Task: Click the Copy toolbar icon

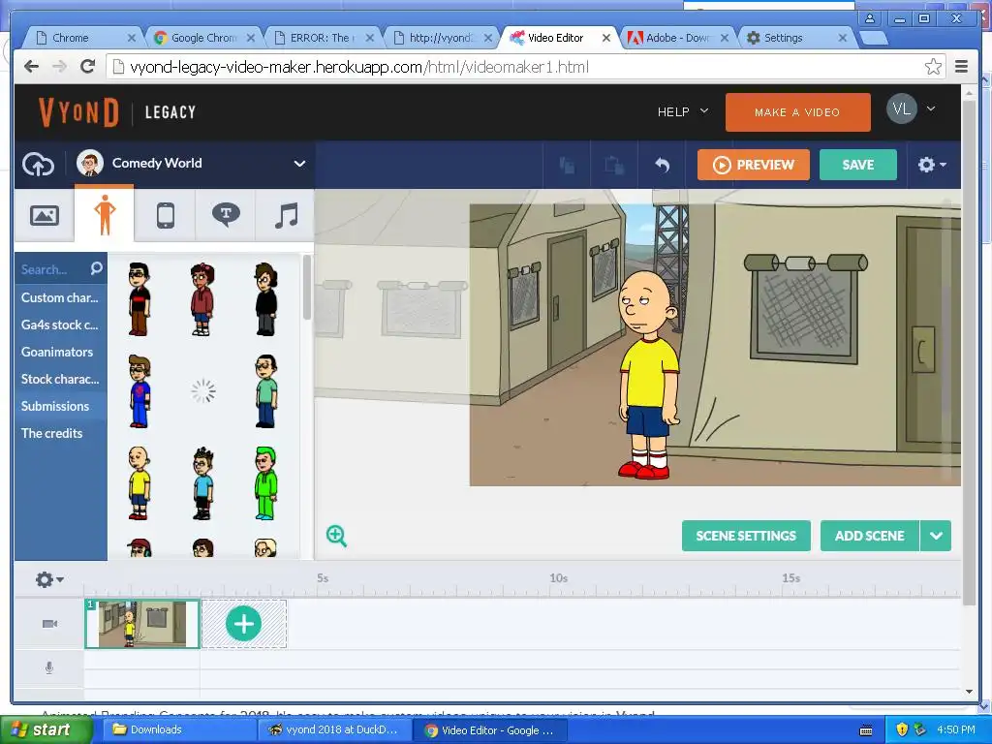Action: [567, 165]
